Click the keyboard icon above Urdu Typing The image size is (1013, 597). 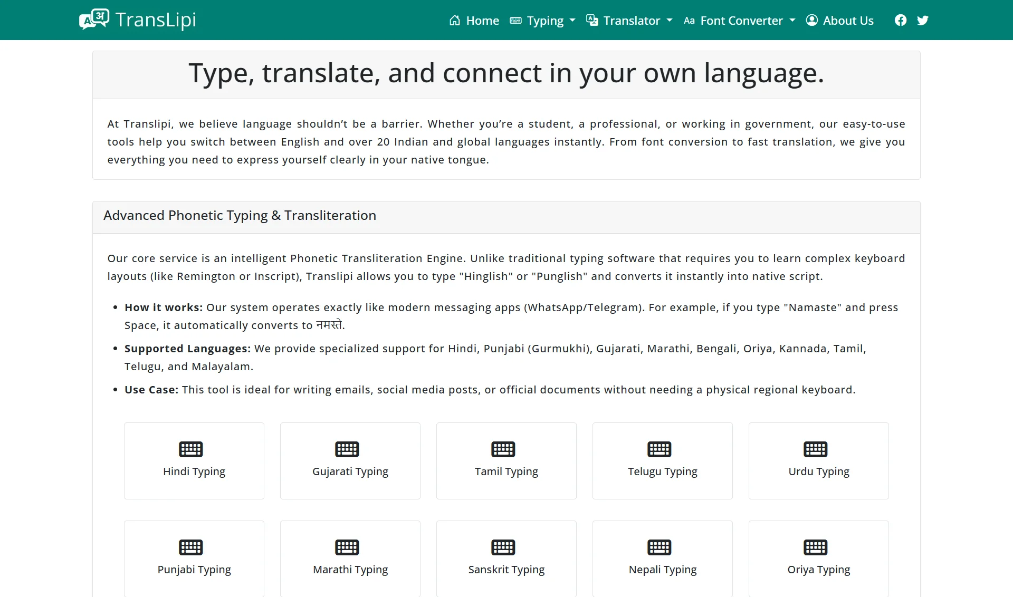pyautogui.click(x=815, y=449)
